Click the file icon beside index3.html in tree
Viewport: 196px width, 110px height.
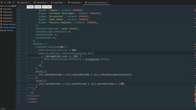click(x=1, y=15)
